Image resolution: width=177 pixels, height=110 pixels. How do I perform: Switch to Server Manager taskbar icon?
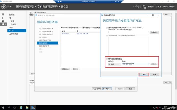point(33,108)
